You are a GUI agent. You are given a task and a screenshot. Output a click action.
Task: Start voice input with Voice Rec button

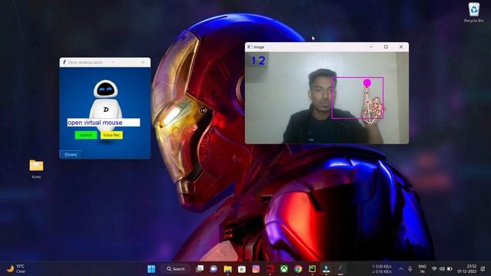(x=111, y=135)
